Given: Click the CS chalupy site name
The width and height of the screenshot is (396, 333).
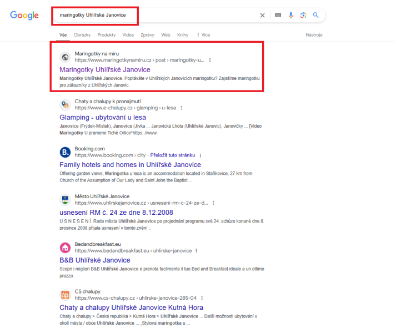Looking at the screenshot, I should (87, 291).
